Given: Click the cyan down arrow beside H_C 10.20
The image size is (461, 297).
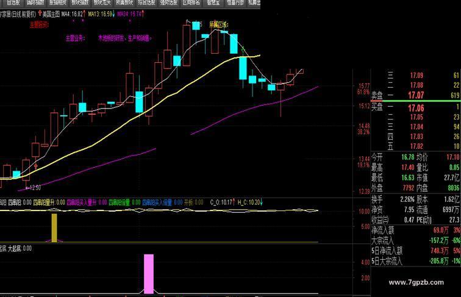Looking at the screenshot, I should point(262,202).
